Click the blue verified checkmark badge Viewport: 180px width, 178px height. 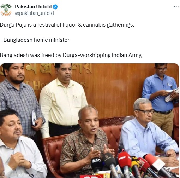[55, 7]
